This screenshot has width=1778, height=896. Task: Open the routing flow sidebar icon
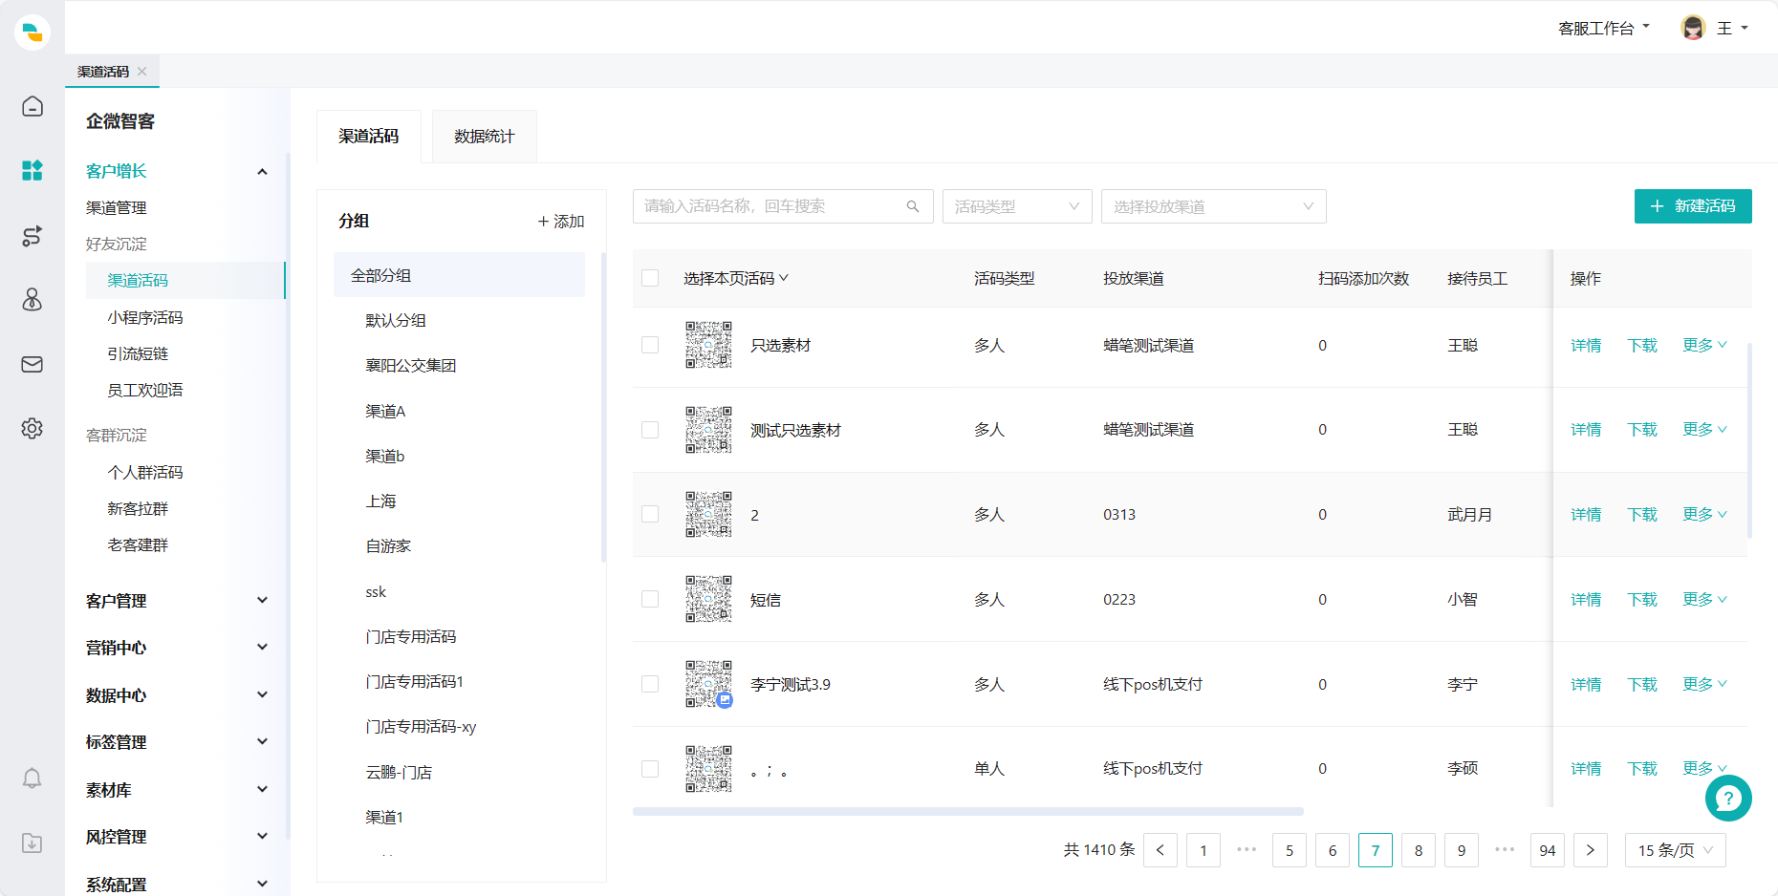(33, 236)
